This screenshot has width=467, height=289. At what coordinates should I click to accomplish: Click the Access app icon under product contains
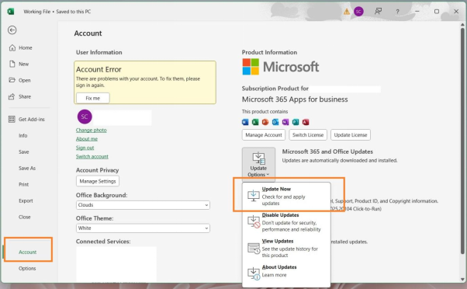(x=306, y=122)
